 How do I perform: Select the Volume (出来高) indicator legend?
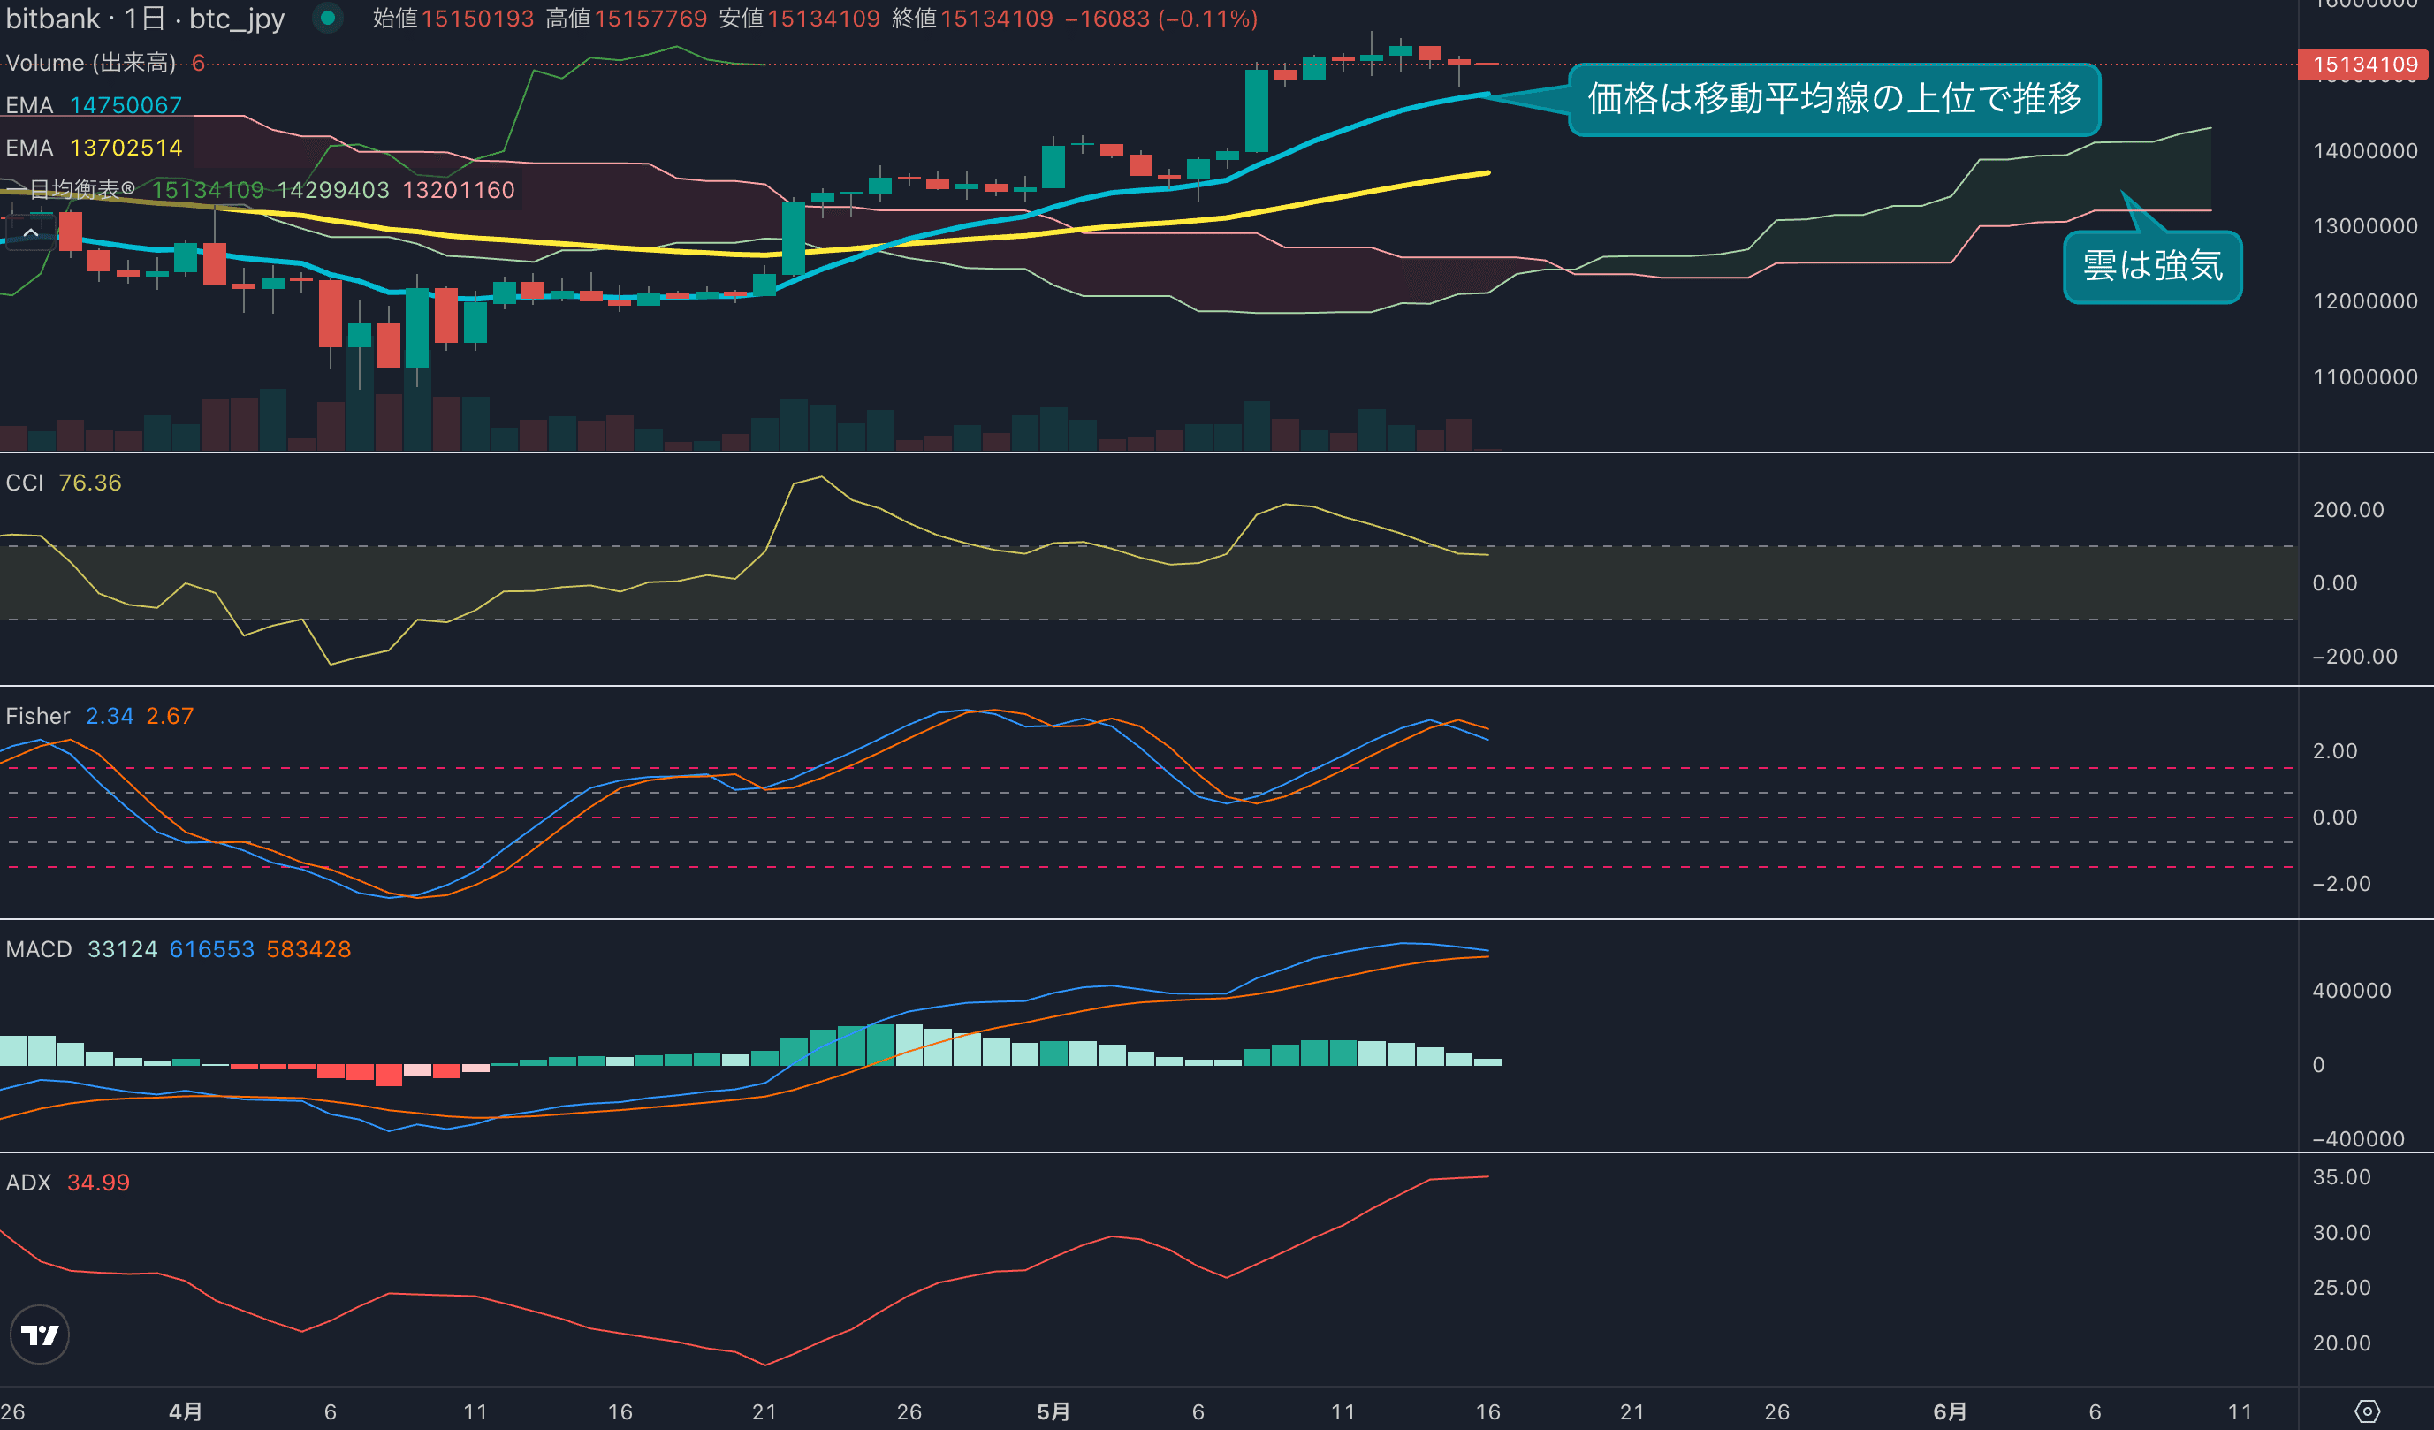coord(91,63)
